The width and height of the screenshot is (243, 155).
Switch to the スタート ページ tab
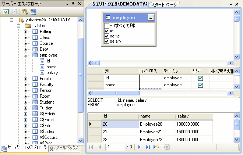pos(164,5)
